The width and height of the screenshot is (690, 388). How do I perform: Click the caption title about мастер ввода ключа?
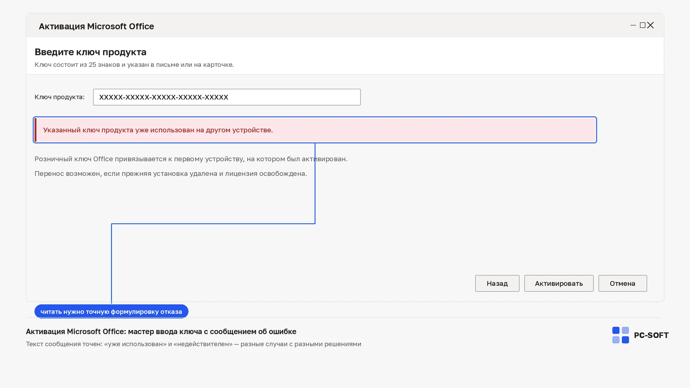click(x=161, y=332)
